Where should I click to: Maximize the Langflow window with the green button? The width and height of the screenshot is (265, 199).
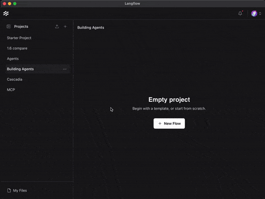pyautogui.click(x=15, y=4)
